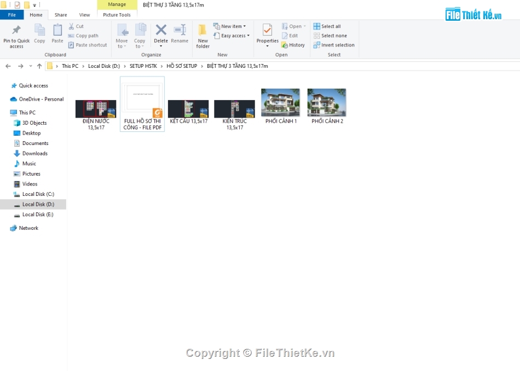Click the Pin to Quick access icon
Screen dimensions: 520x371
(x=16, y=30)
